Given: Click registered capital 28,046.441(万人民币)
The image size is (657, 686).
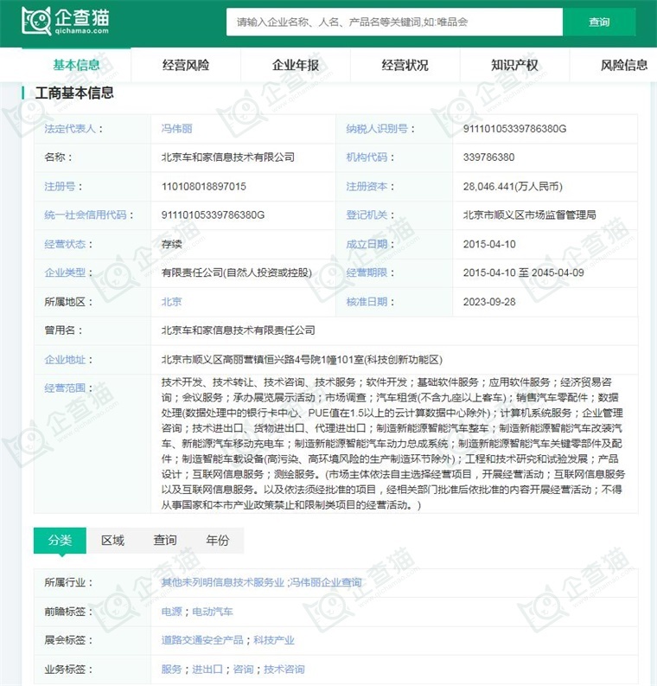Looking at the screenshot, I should coord(513,187).
